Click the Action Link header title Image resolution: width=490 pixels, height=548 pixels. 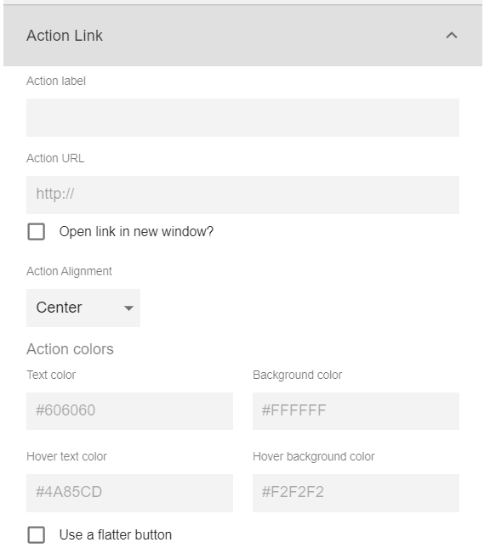65,36
